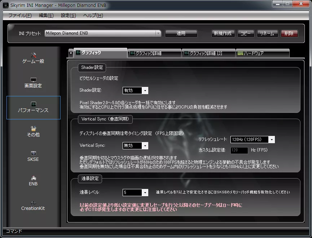Click the 遠景設定 group header label
312x238 pixels.
[x=90, y=178]
